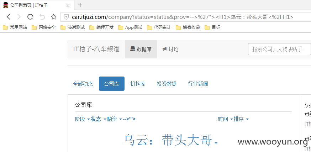This screenshot has height=152, width=311.
Task: Click the IT桔子-汽车频道 brand link
Action: [96, 49]
